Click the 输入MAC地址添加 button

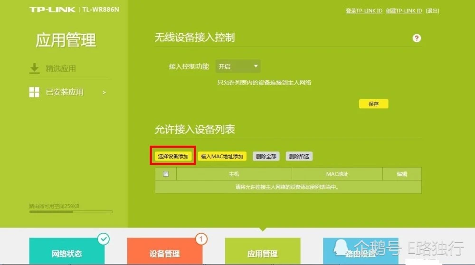[x=222, y=156]
